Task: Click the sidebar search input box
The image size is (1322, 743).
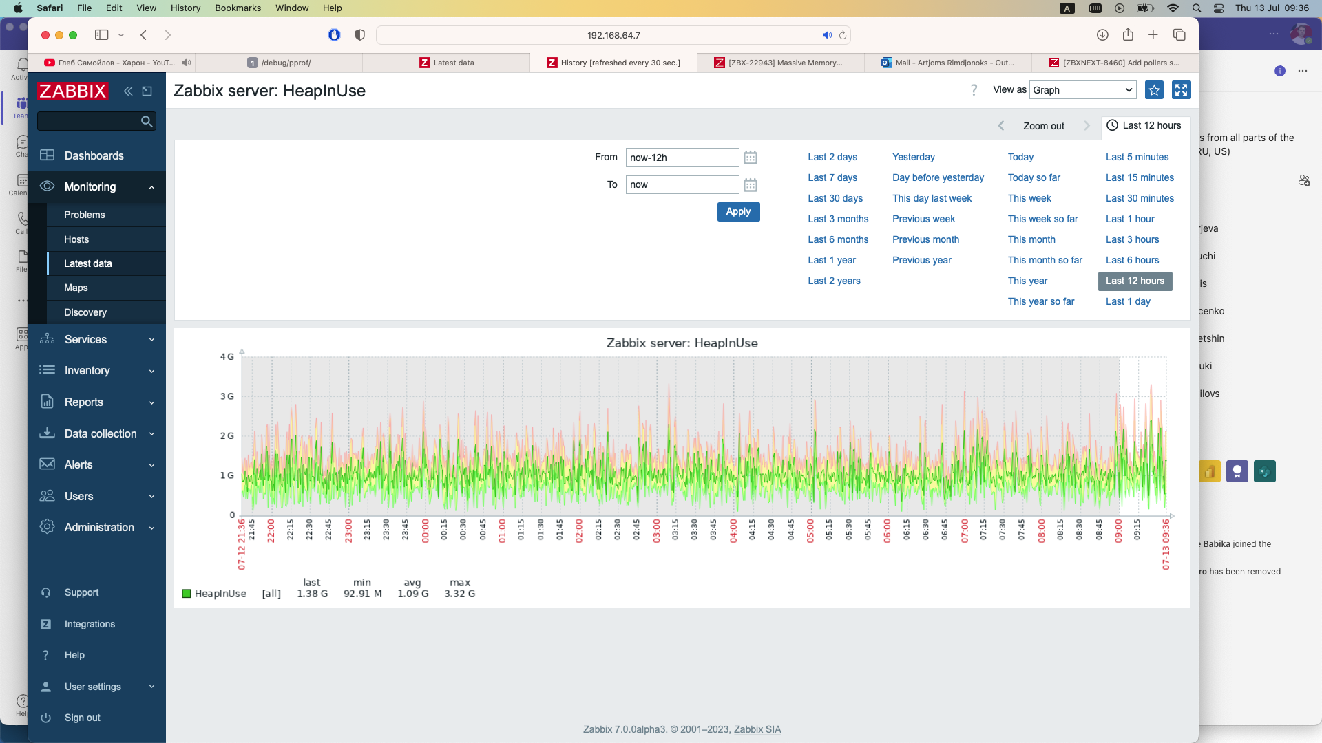Action: pyautogui.click(x=88, y=121)
